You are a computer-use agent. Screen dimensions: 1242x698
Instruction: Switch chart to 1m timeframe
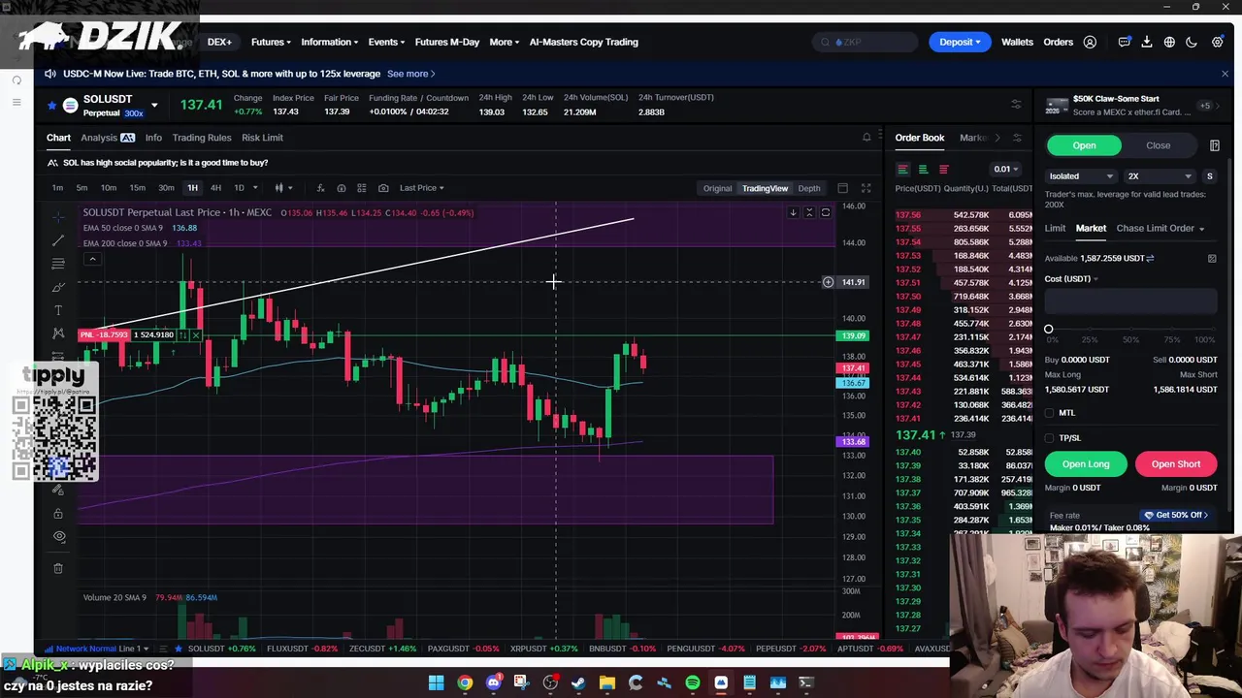pyautogui.click(x=57, y=188)
